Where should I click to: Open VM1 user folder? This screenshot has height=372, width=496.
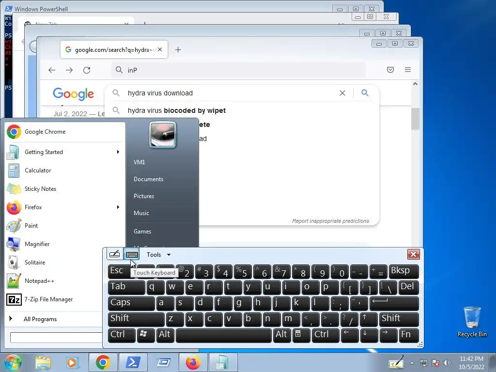(x=139, y=162)
